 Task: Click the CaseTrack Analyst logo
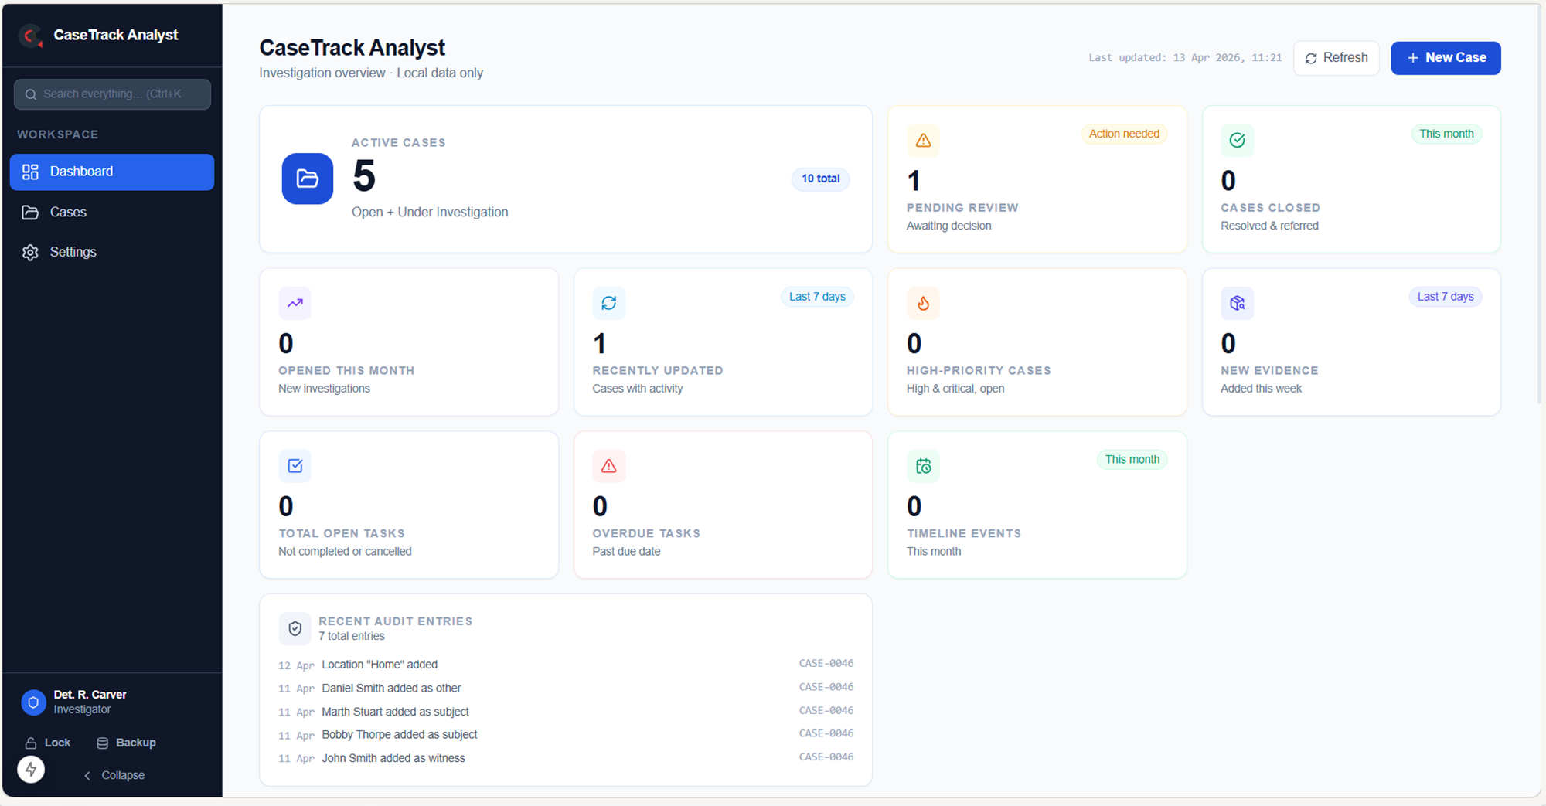[x=31, y=35]
